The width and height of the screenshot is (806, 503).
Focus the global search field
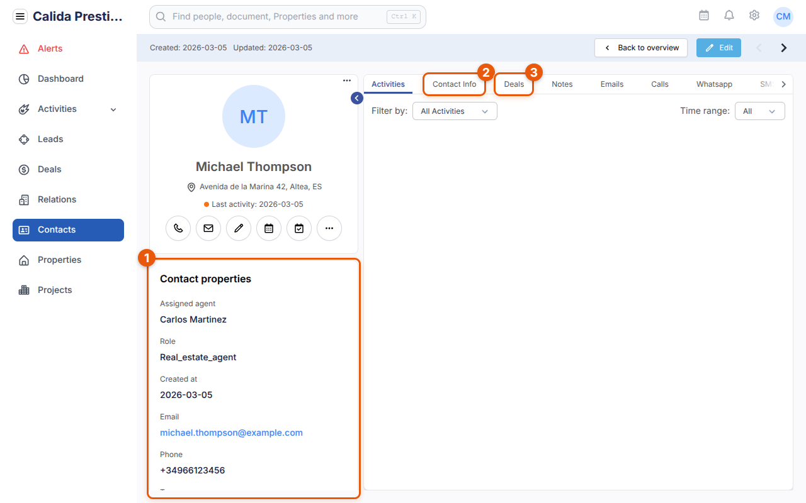pos(288,17)
